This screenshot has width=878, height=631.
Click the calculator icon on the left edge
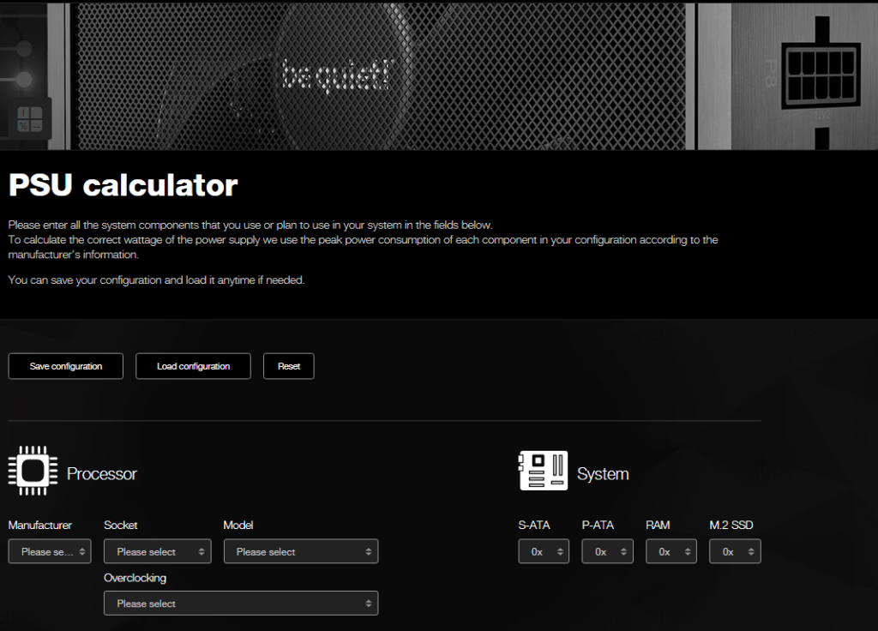click(30, 119)
